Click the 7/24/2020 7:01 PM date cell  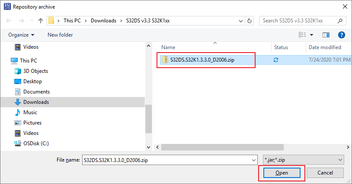point(330,60)
